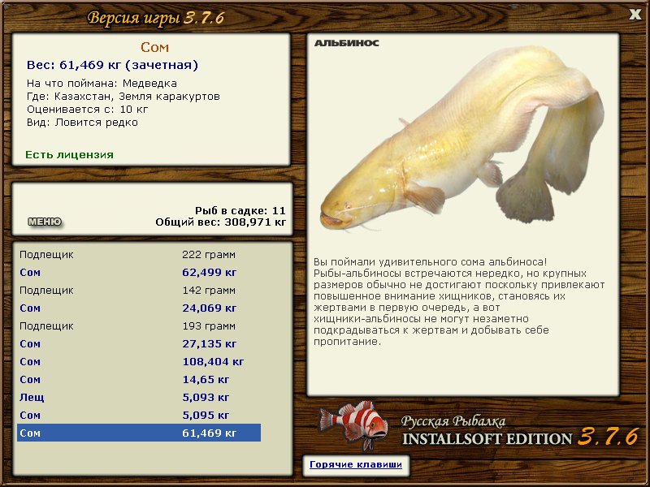The image size is (650, 487).
Task: Pick the Подлещик 142 грамм row
Action: click(138, 290)
